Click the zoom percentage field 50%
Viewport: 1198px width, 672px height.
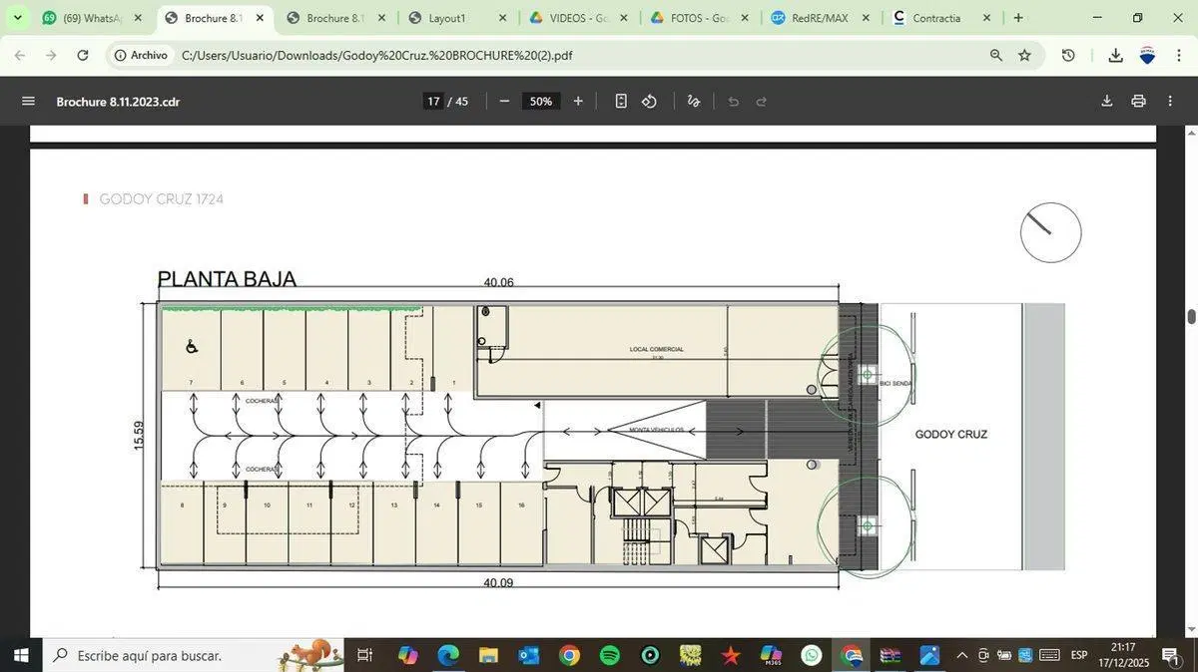(x=541, y=101)
